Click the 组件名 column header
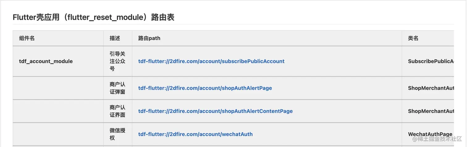Screen dimensions: 467x147 pos(27,38)
